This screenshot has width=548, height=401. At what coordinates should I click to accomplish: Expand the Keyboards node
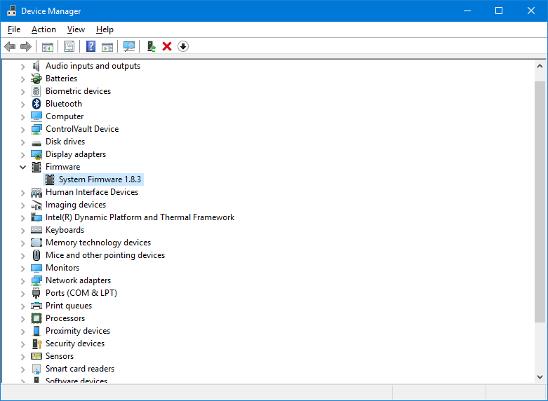click(22, 231)
